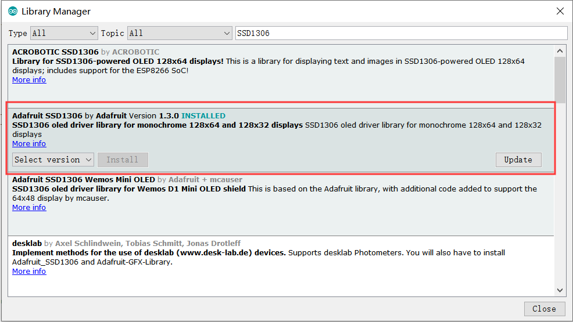Click 'by Axel Schlindwein, Tobias Schmitt, Jonas Drotleff' text
This screenshot has height=322, width=573.
142,243
